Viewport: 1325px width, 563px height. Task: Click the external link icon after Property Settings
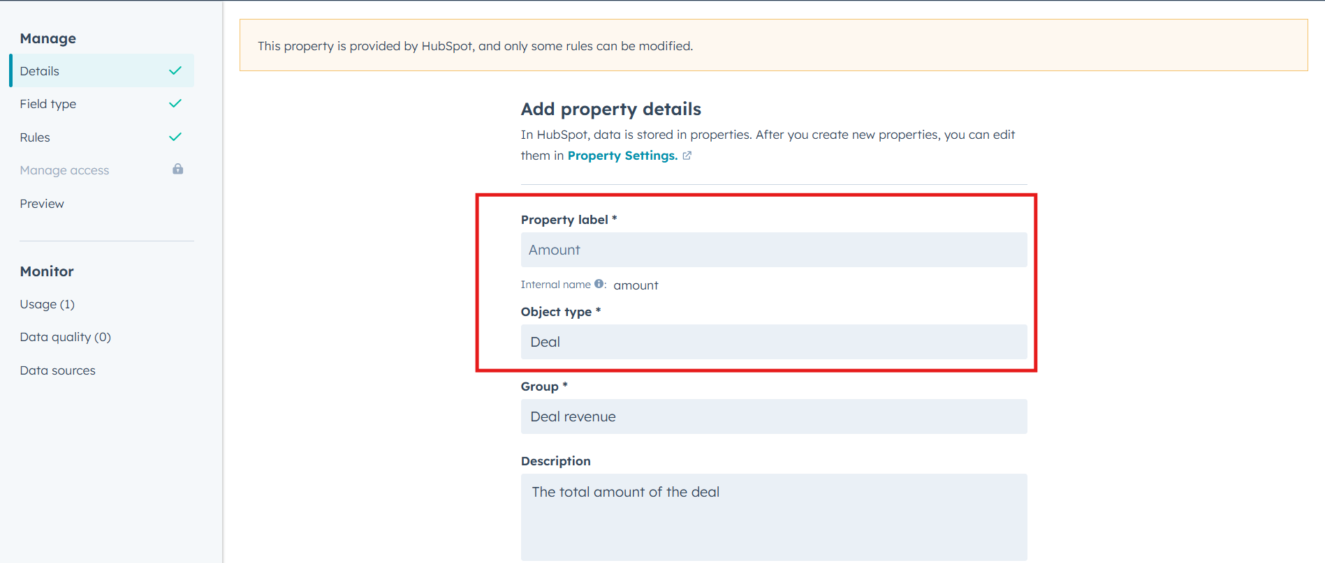point(687,156)
